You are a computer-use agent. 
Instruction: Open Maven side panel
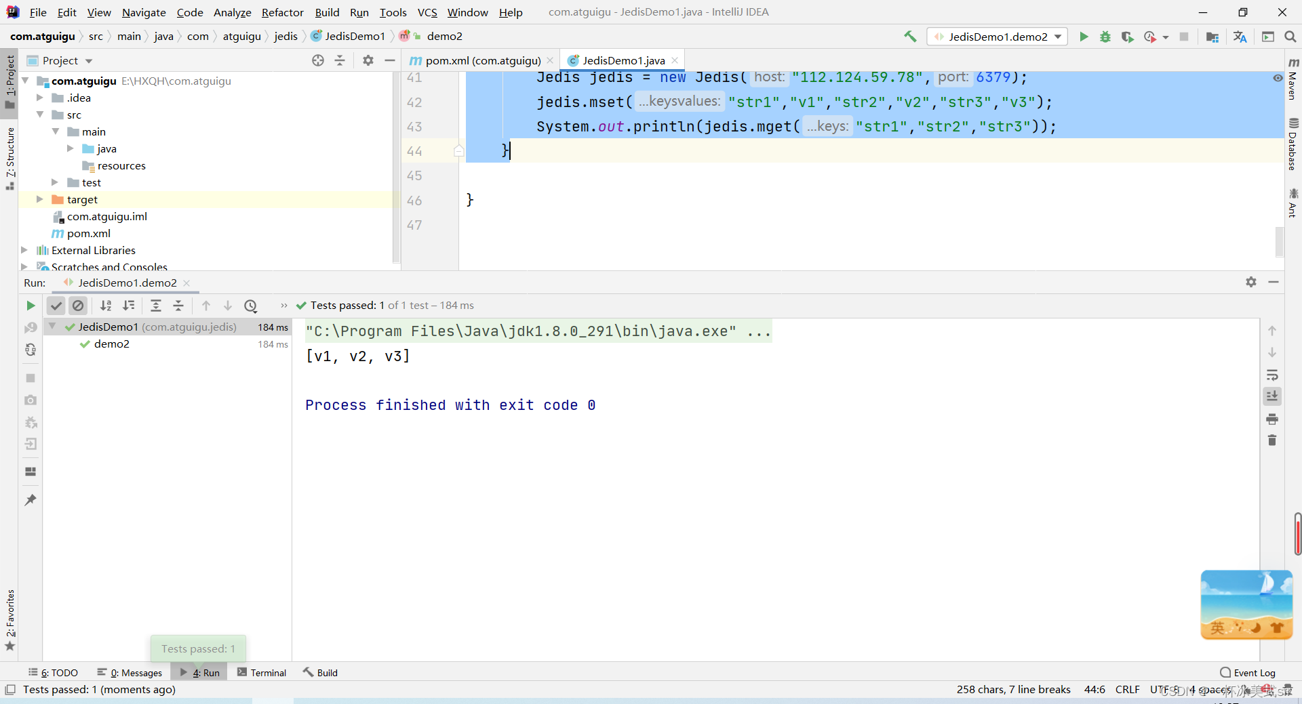(x=1293, y=80)
